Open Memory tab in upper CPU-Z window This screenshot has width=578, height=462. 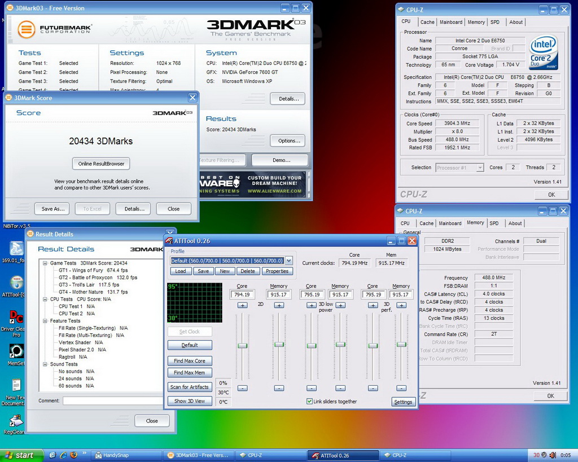[x=476, y=22]
